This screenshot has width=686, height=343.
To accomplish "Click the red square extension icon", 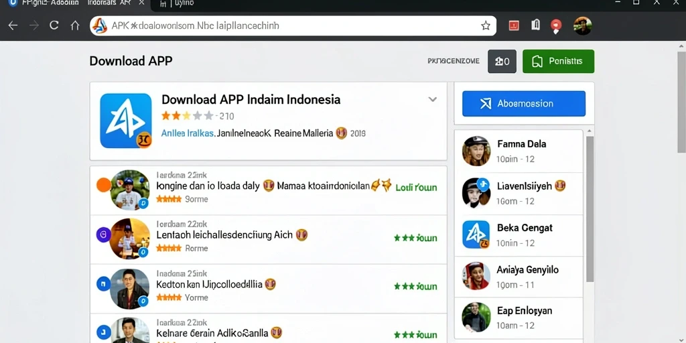I will pyautogui.click(x=514, y=26).
